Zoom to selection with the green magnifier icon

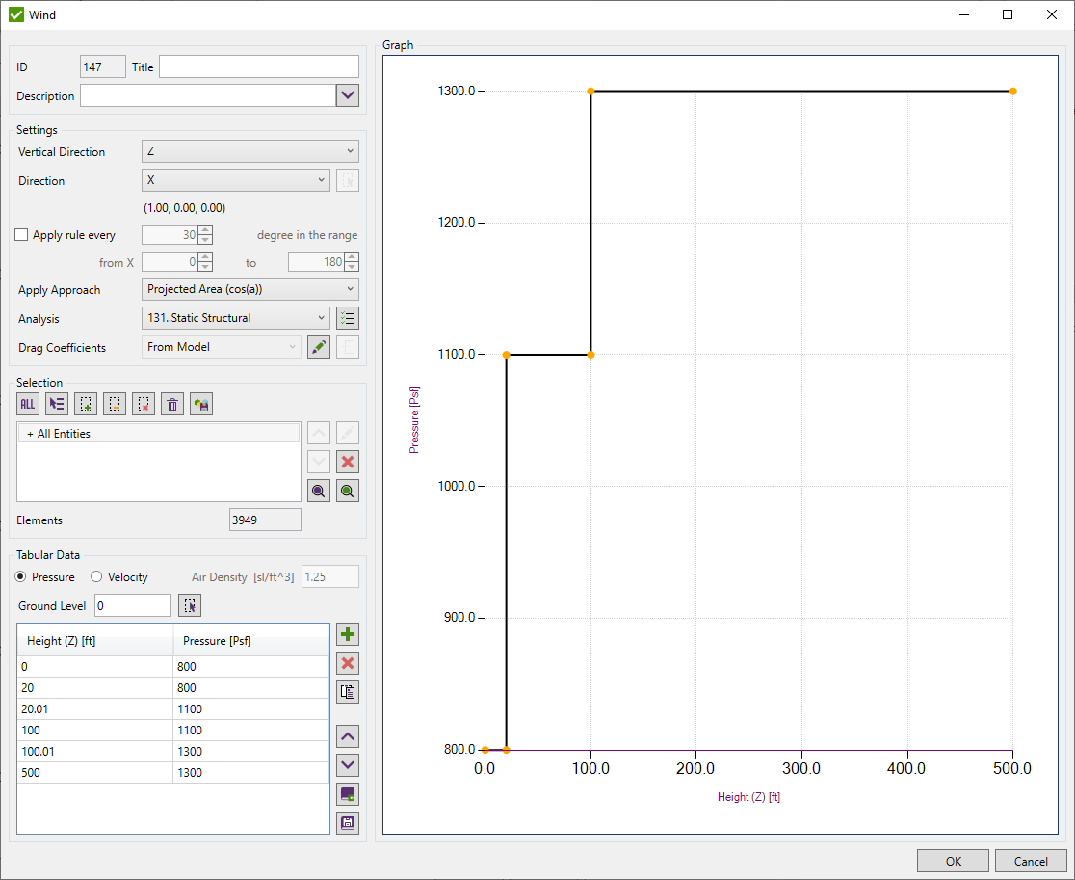tap(347, 490)
